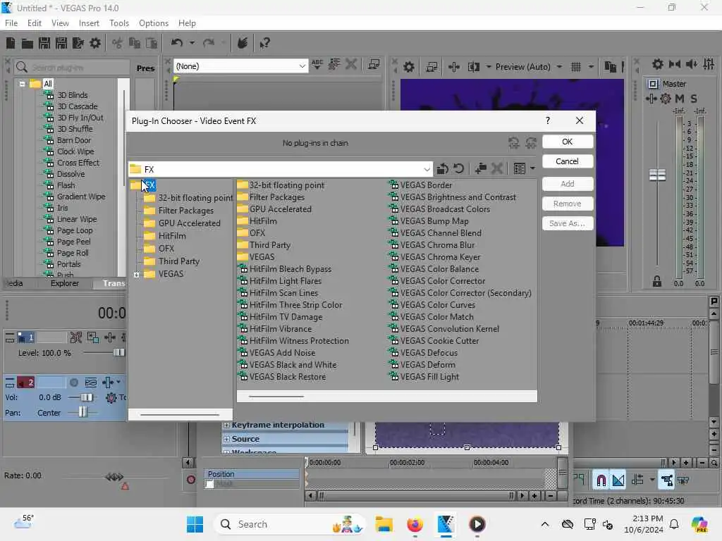The height and width of the screenshot is (541, 722).
Task: Click Cancel in Plug-In Chooser
Action: 568,161
